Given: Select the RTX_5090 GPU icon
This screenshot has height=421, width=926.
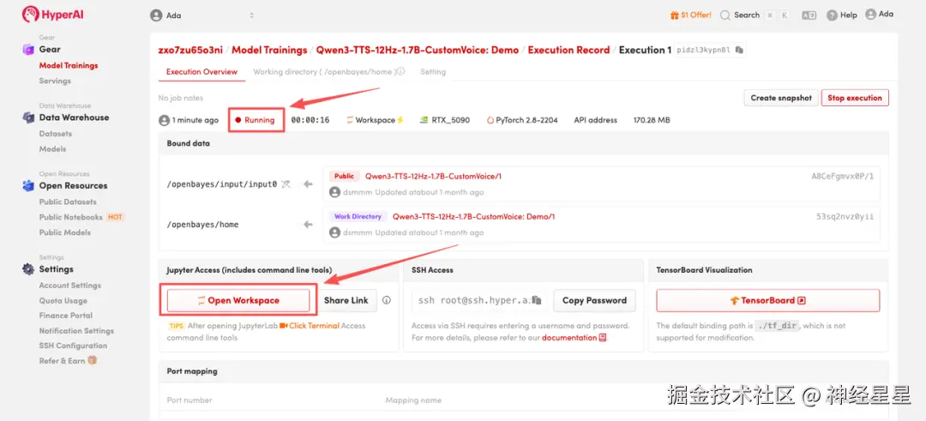Looking at the screenshot, I should 424,120.
